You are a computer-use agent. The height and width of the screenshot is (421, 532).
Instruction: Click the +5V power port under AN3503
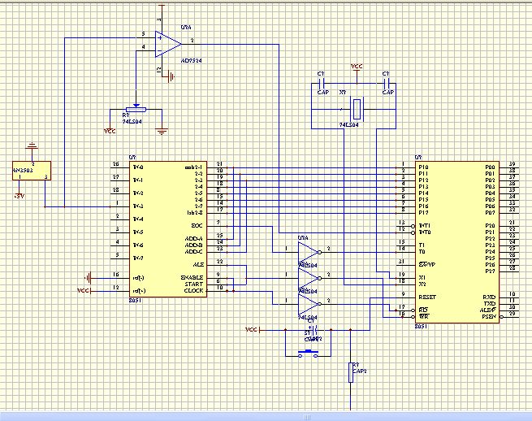[x=19, y=196]
